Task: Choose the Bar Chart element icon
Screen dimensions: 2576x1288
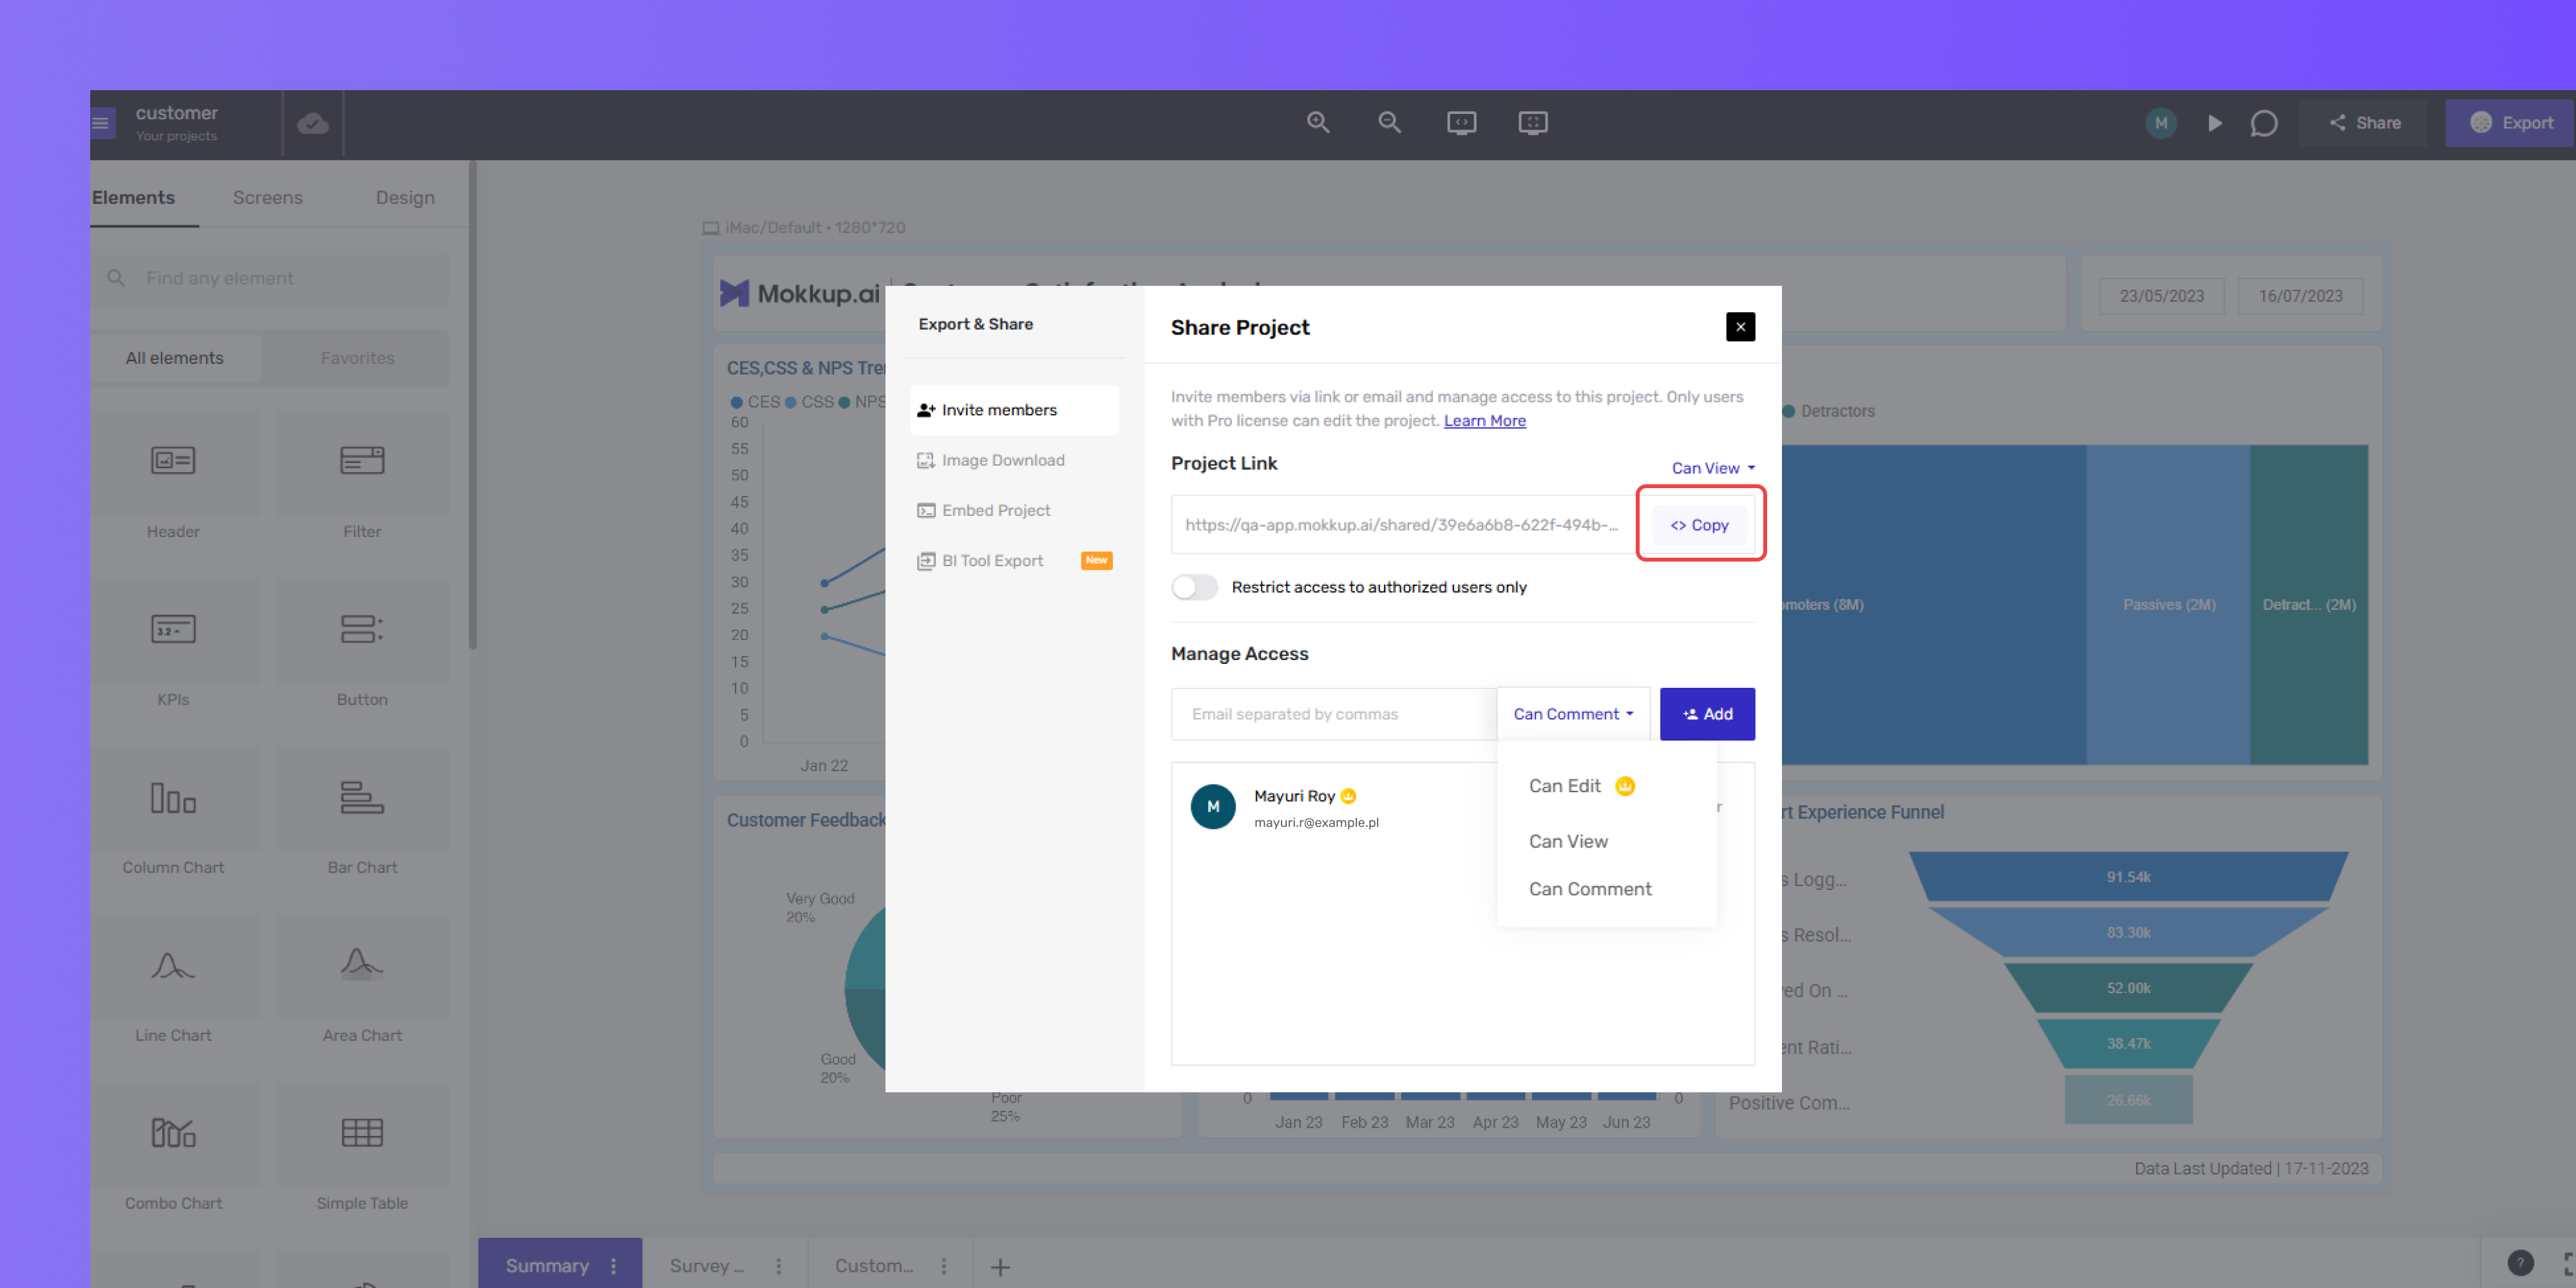Action: pyautogui.click(x=362, y=798)
